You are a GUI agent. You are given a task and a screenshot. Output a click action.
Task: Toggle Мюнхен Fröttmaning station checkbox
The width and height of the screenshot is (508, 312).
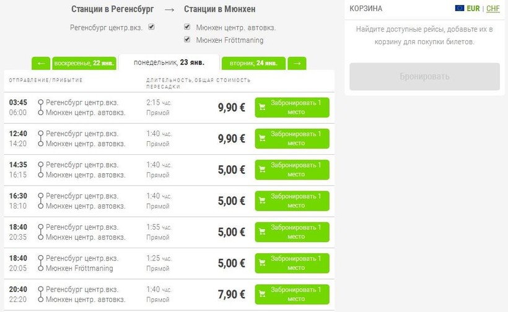(187, 40)
